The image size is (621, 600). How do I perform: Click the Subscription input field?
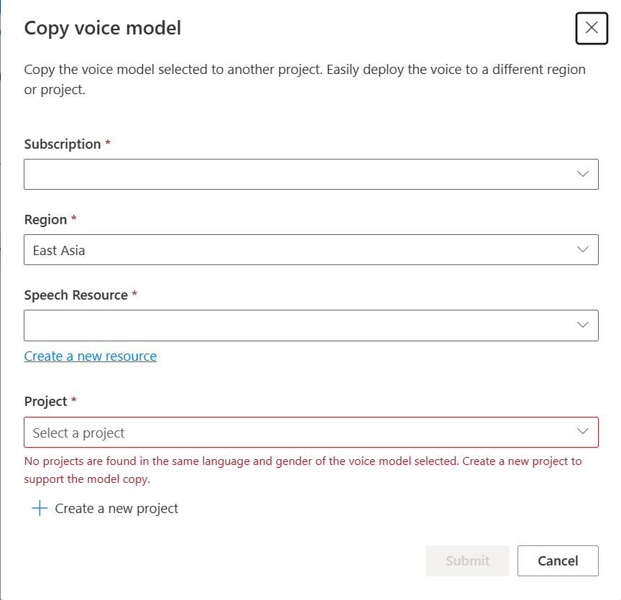point(287,174)
